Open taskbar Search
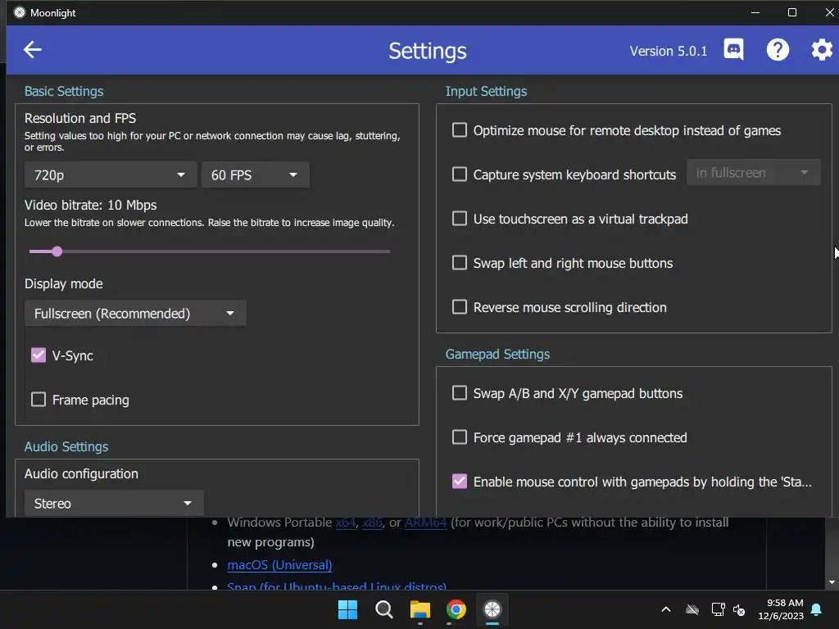Viewport: 839px width, 629px height. (384, 609)
